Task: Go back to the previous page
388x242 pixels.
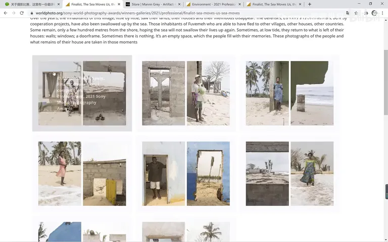Action: 6,13
